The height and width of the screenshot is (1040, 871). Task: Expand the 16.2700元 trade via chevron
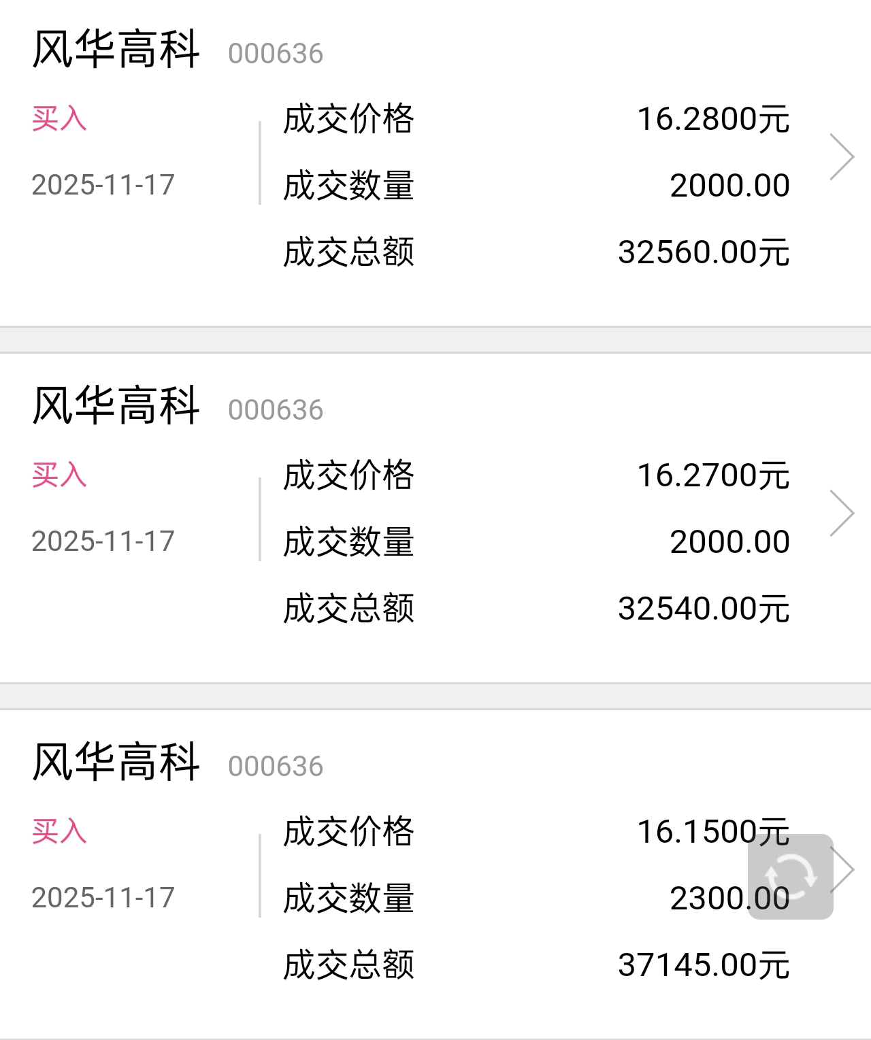tap(842, 514)
